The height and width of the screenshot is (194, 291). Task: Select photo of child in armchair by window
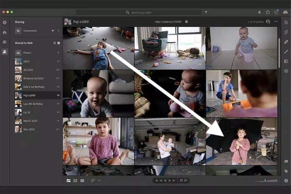coord(170,48)
